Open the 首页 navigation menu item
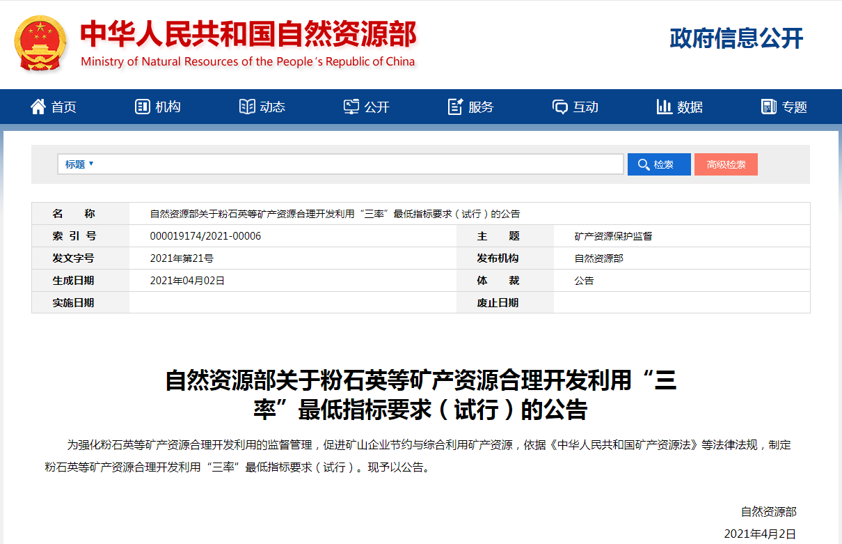The width and height of the screenshot is (842, 544). 64,107
